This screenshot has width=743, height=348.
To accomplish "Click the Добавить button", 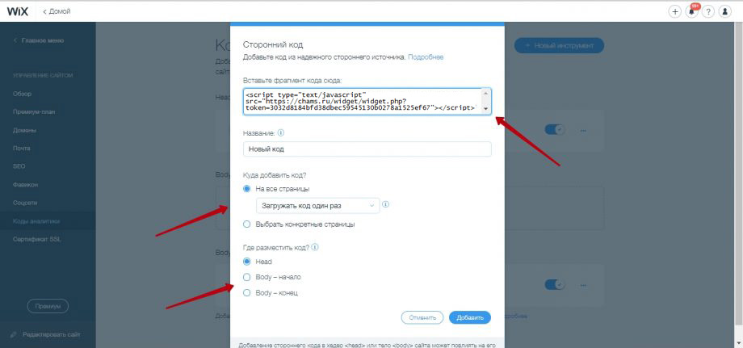I will pos(470,317).
